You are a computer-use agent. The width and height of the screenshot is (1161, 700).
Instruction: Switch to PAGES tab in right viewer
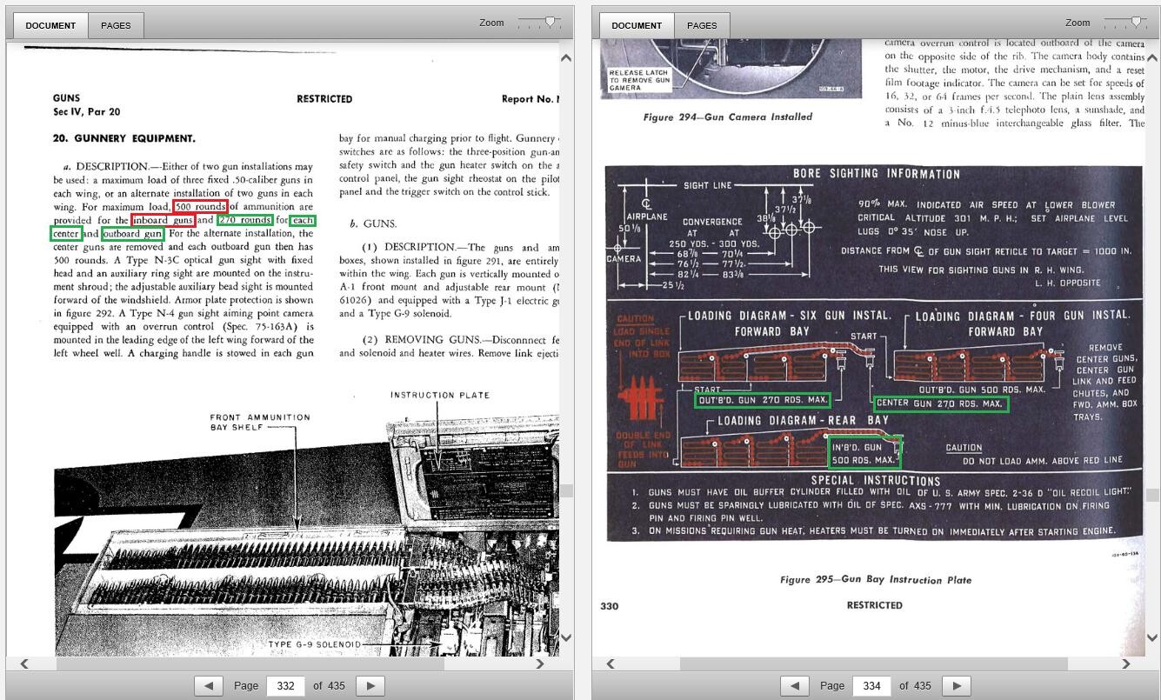coord(702,25)
